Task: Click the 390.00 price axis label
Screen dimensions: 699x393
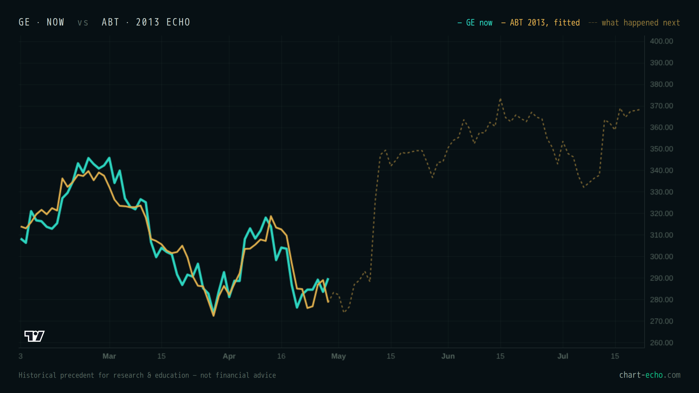Action: 661,63
